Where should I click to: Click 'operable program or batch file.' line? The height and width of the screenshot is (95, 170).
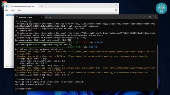coord(33,84)
